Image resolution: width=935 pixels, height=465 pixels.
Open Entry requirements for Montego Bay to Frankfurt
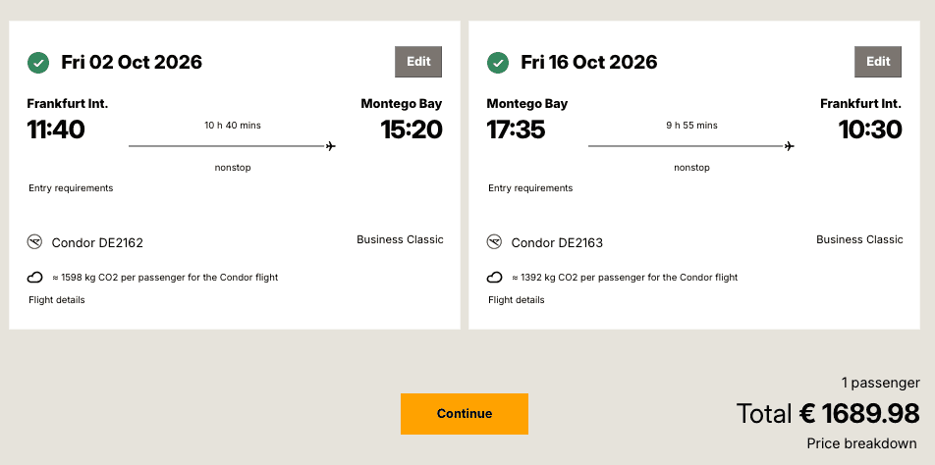click(530, 188)
